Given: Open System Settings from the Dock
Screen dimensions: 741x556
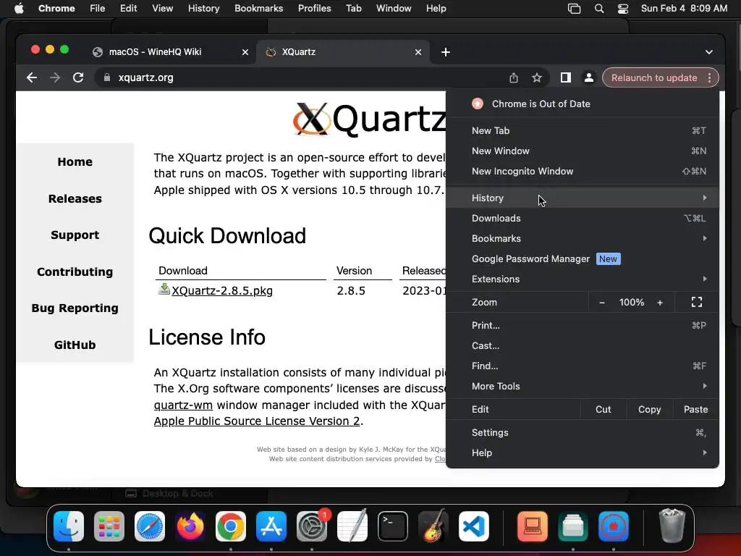Looking at the screenshot, I should point(312,526).
